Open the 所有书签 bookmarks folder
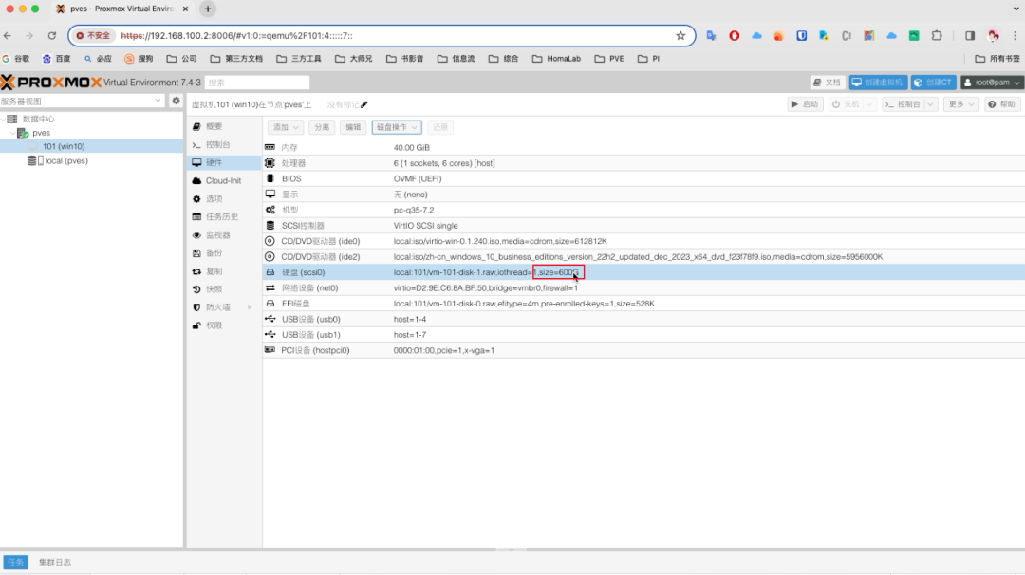The image size is (1025, 575). (x=997, y=59)
